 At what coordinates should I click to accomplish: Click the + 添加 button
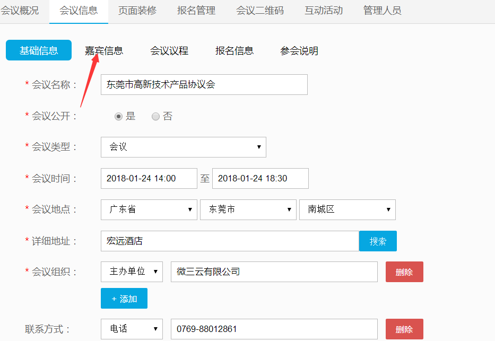(124, 299)
